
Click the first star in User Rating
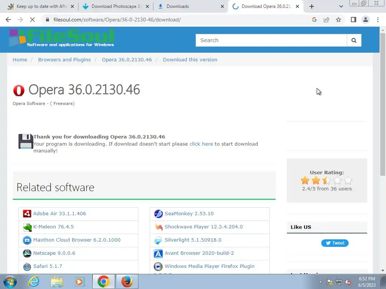coord(305,181)
